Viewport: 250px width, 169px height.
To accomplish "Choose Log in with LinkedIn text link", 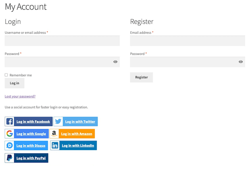I will (78, 146).
